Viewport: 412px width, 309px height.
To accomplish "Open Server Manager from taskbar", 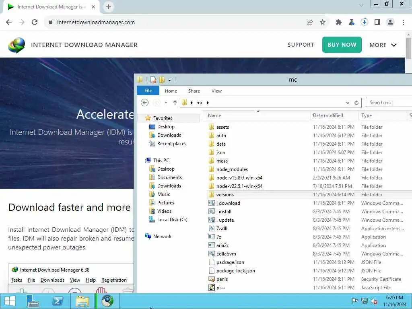I will [x=33, y=301].
